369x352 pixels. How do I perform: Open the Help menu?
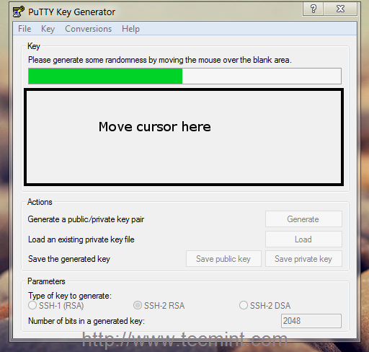130,29
